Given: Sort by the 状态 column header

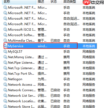Looking at the screenshot, I should (x=55, y=2).
